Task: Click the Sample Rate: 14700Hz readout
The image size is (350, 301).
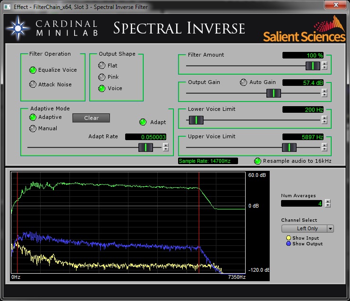Action: pos(208,161)
